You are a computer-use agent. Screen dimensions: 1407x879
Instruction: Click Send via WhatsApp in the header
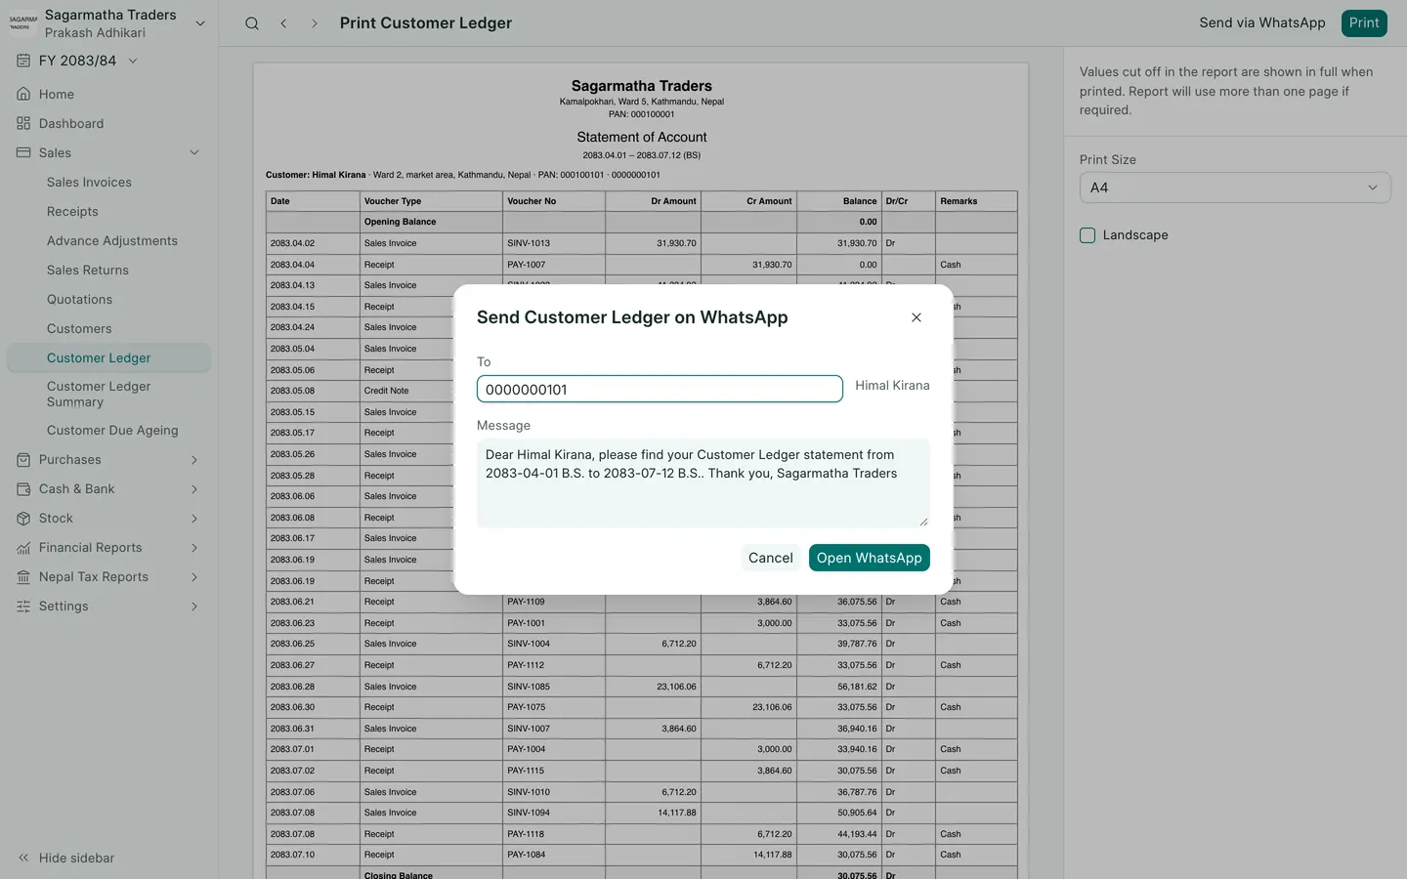(x=1262, y=23)
